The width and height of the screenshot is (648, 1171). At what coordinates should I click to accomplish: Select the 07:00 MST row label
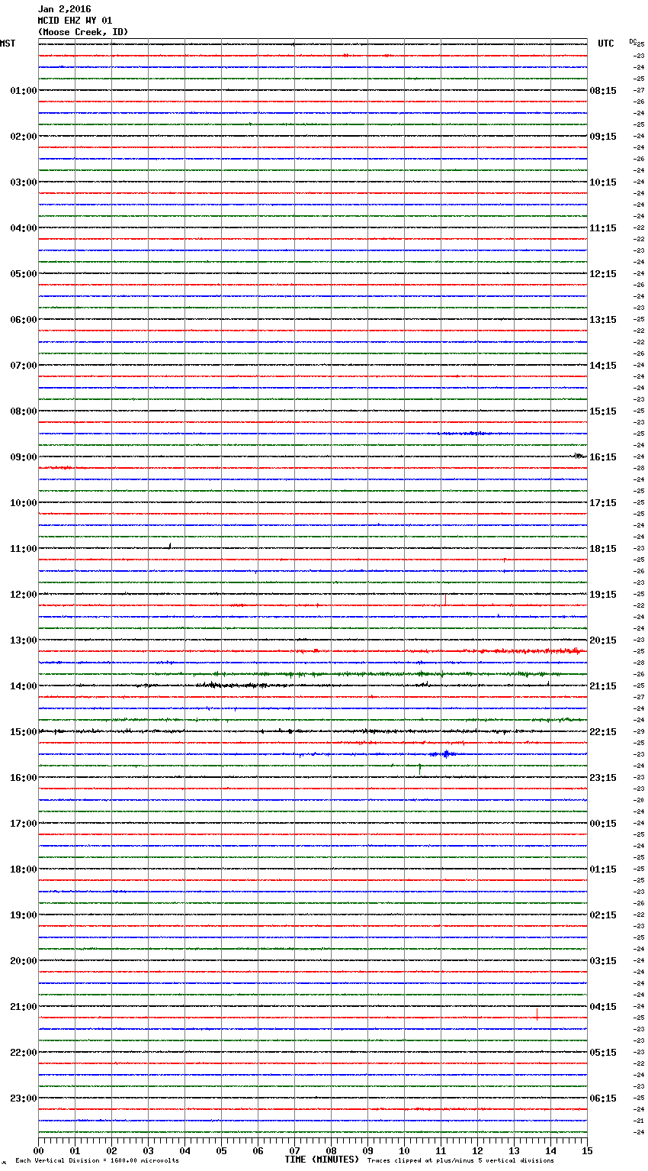pyautogui.click(x=24, y=366)
